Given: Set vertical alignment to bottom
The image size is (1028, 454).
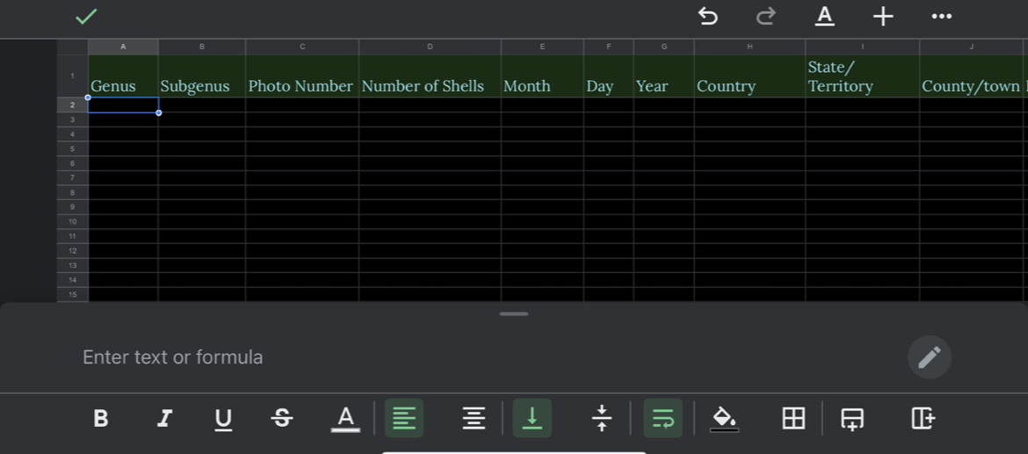Looking at the screenshot, I should click(x=532, y=418).
